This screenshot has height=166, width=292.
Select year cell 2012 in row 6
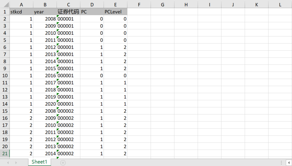click(45, 47)
